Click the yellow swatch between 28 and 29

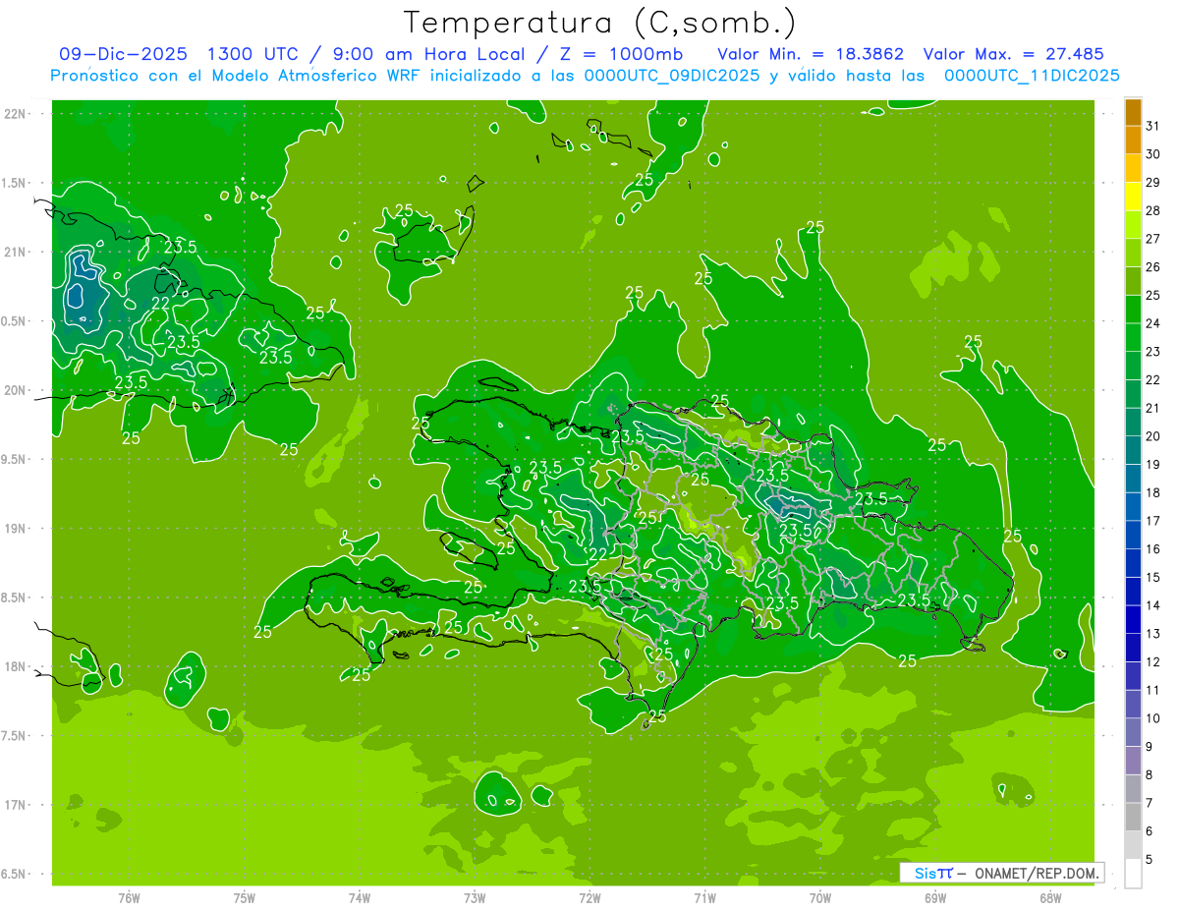pos(1133,197)
